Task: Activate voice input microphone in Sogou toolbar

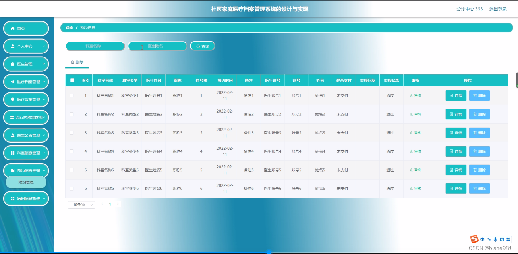Action: (495, 239)
